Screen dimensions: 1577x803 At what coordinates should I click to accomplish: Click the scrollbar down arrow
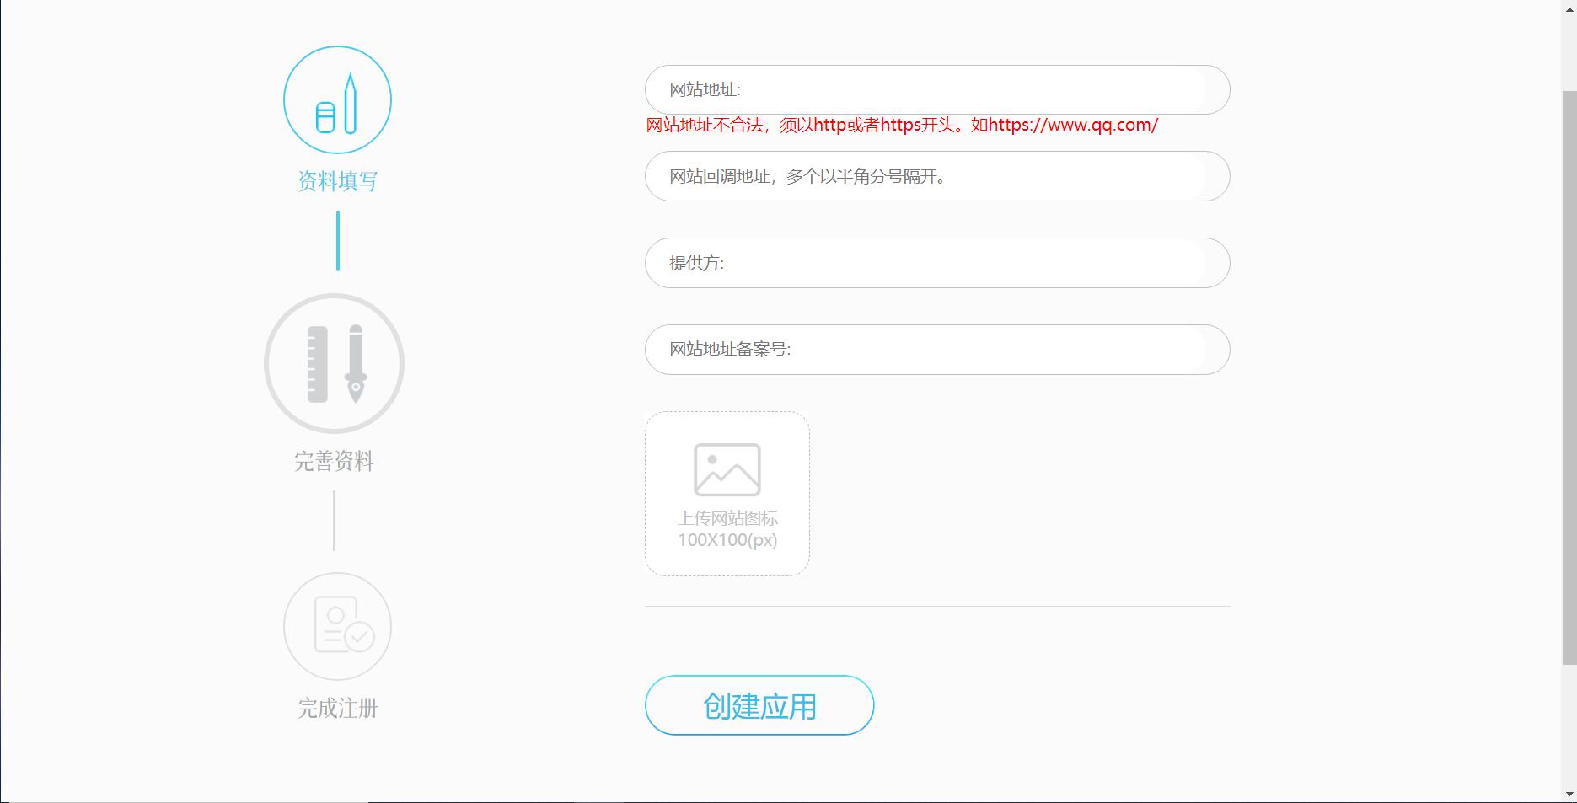click(1568, 795)
